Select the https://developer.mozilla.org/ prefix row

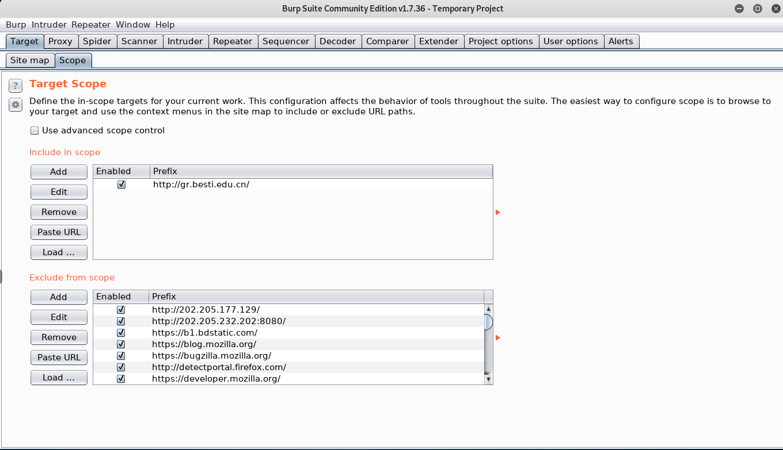[x=288, y=378]
